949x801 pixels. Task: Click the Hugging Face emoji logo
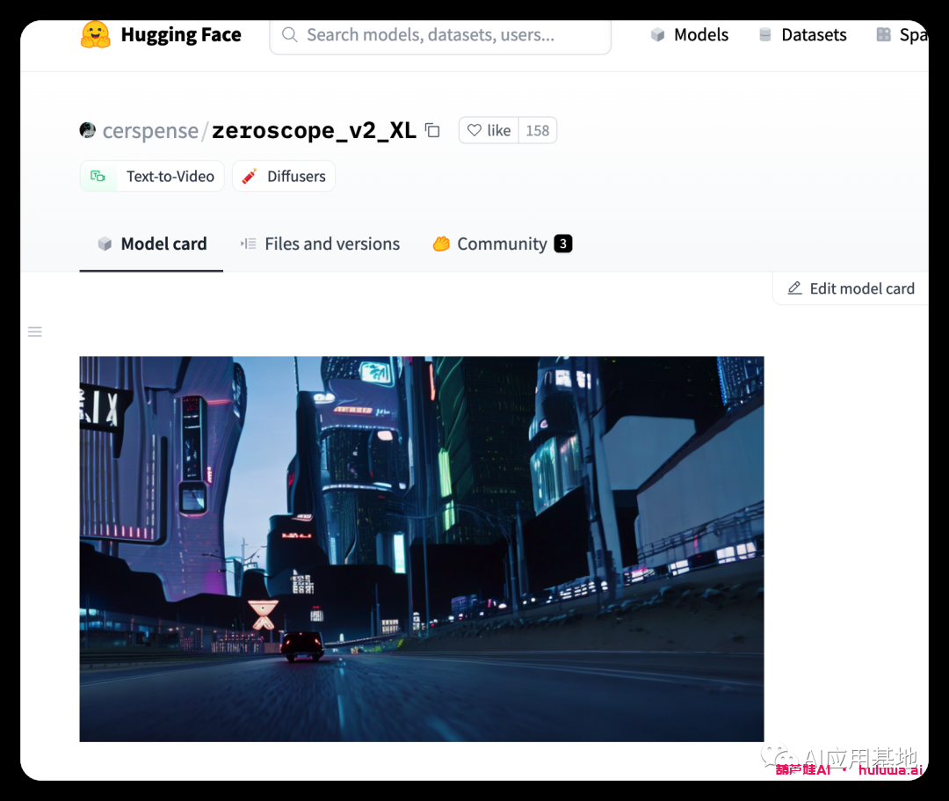pyautogui.click(x=96, y=34)
